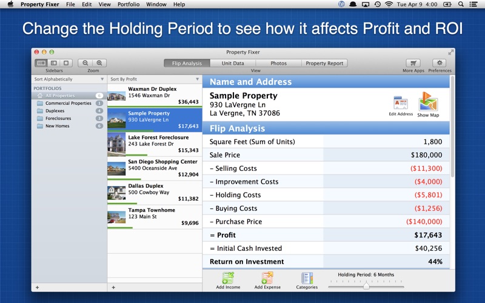This screenshot has width=485, height=303.
Task: Open the File menu
Action: click(70, 4)
